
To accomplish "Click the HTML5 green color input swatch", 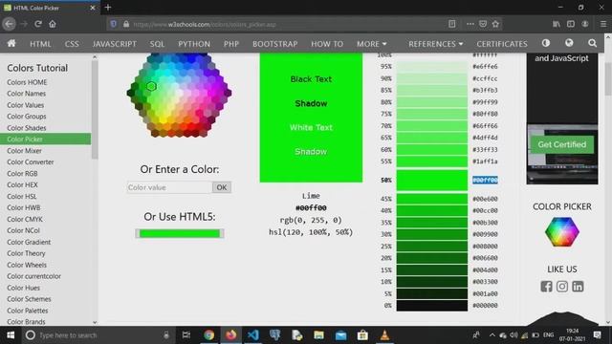I will pos(180,233).
